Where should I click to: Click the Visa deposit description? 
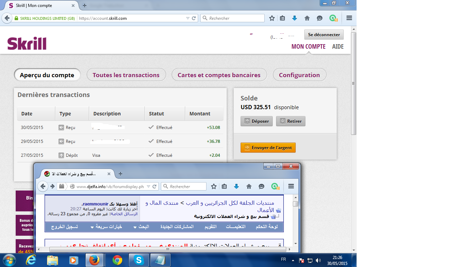click(x=96, y=155)
